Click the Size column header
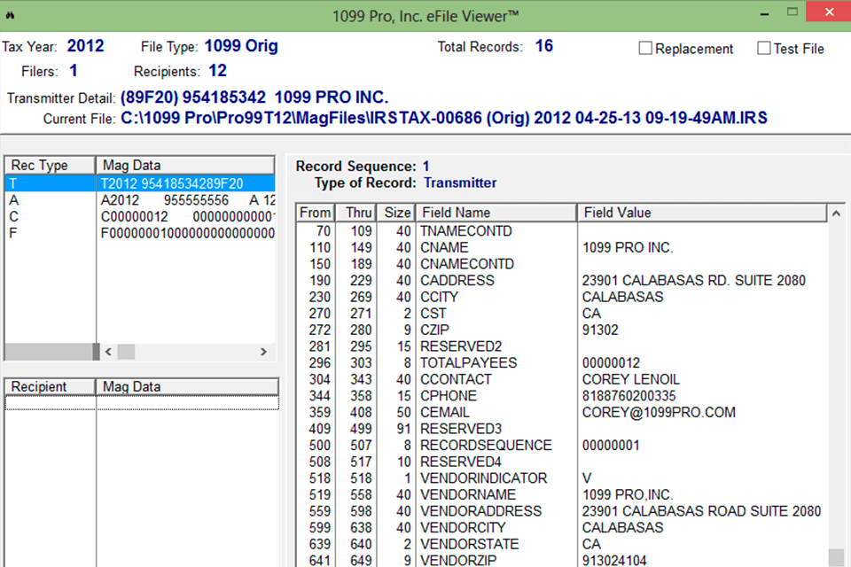This screenshot has height=567, width=851. tap(395, 213)
